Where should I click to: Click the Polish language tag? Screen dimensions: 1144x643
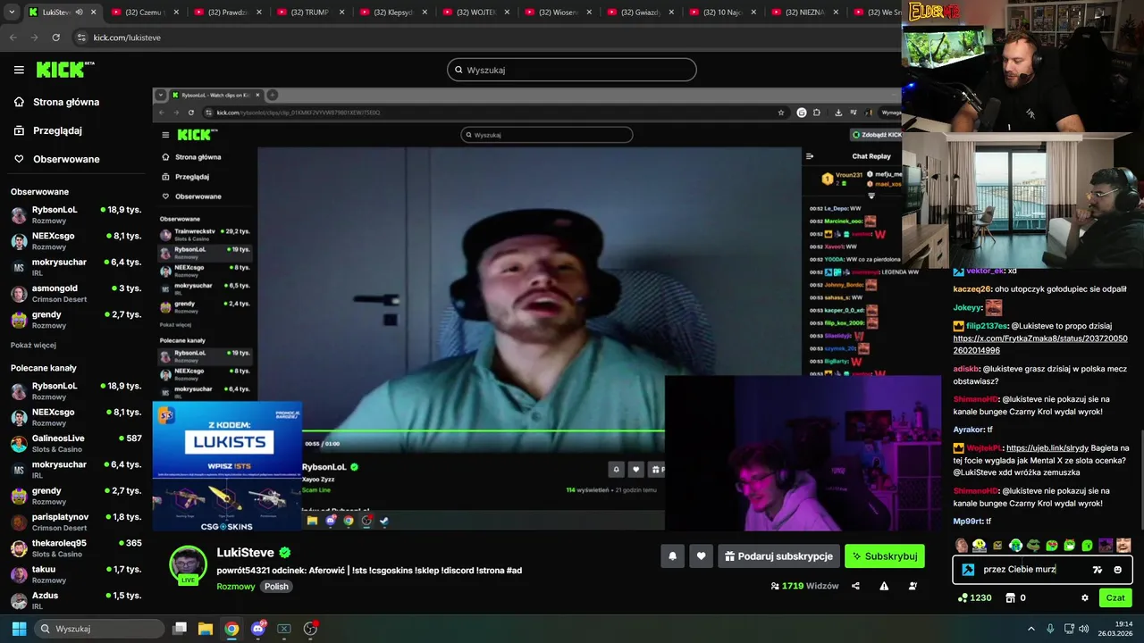coord(276,587)
